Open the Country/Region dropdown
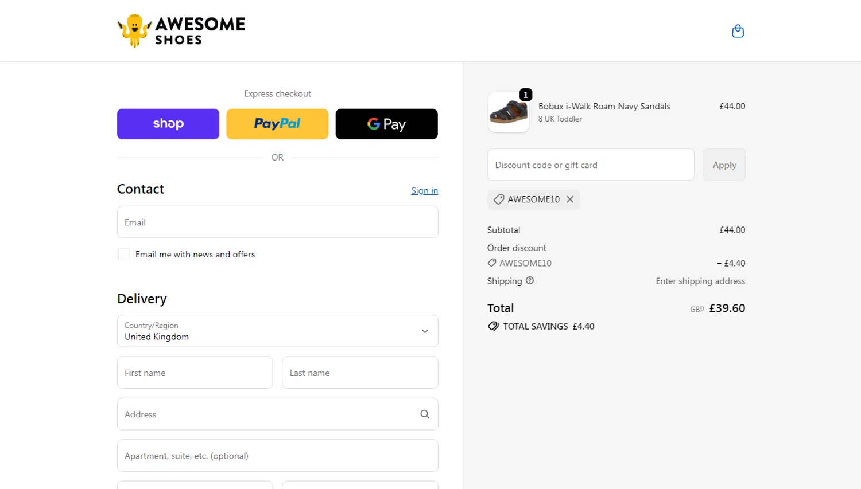Screen dimensions: 861x489 click(x=278, y=331)
